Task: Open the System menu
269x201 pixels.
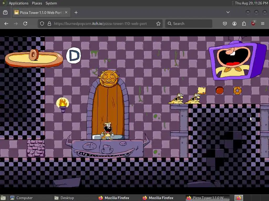Action: pyautogui.click(x=51, y=3)
